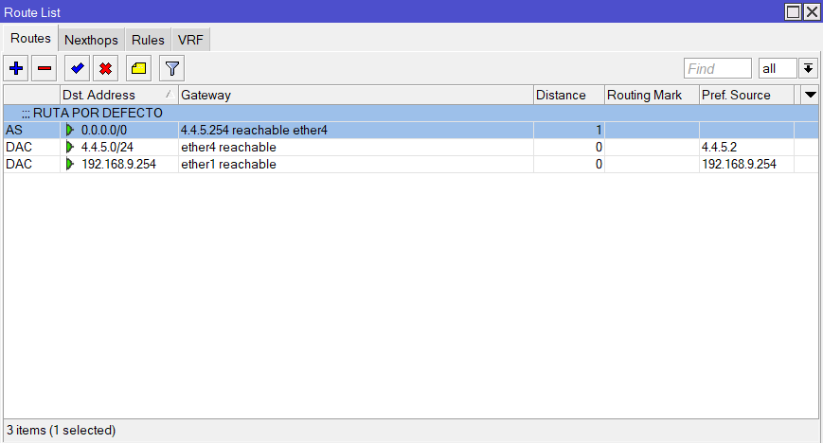
Task: Select the RUTA POR DEFECTO comment row
Action: click(411, 113)
